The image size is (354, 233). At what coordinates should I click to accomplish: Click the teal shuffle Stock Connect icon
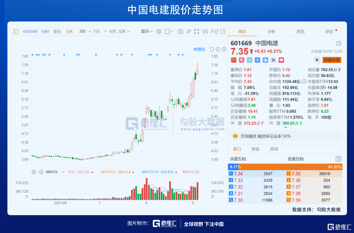(250, 60)
